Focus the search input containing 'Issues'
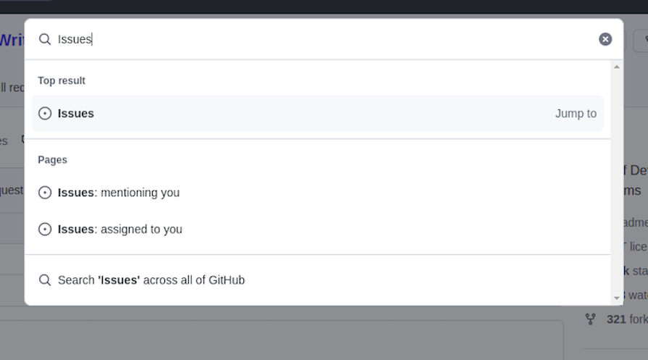The height and width of the screenshot is (360, 648). pos(326,39)
